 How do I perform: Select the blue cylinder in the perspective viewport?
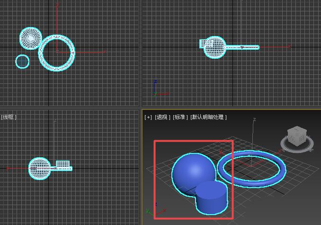coord(212,198)
